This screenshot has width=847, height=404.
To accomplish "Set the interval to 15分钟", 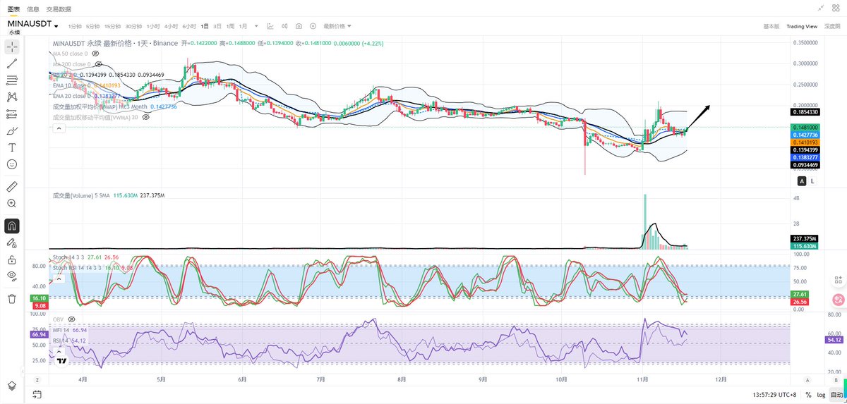I will tap(112, 26).
